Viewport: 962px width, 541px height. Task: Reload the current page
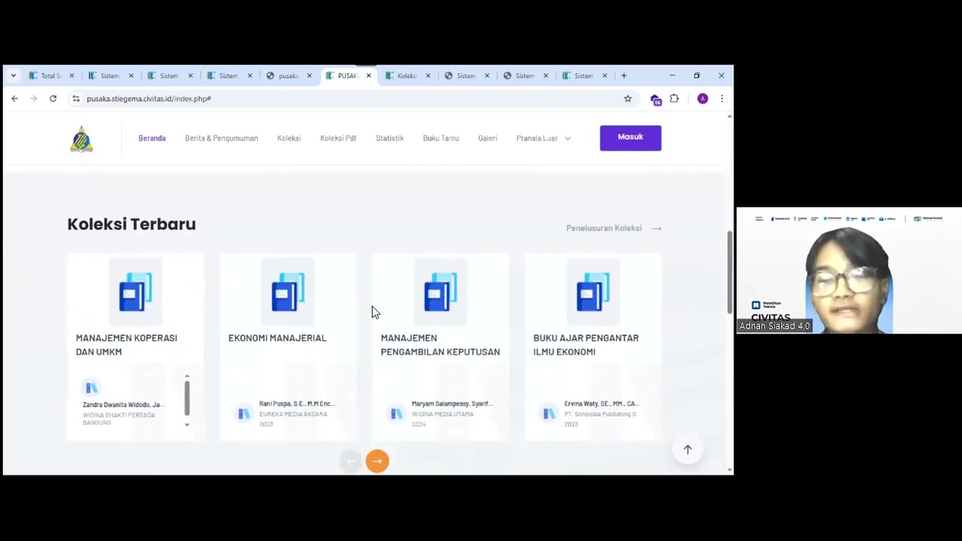pos(53,98)
